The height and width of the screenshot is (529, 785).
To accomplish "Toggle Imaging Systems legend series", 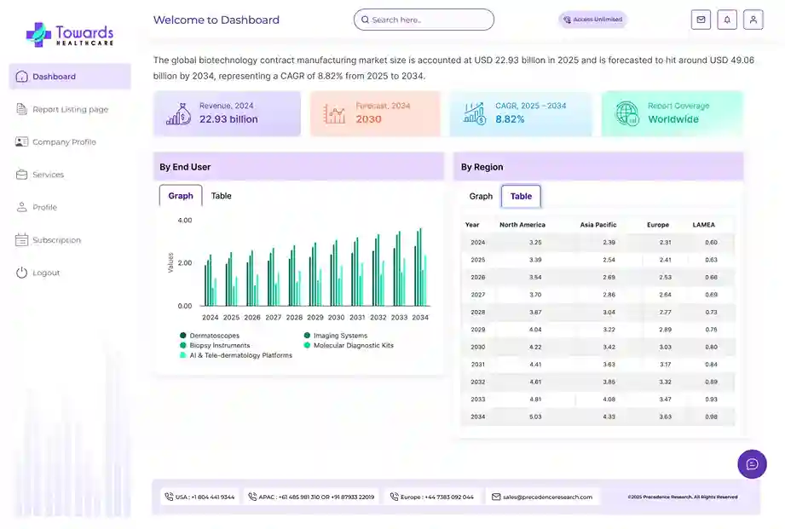I will 339,336.
